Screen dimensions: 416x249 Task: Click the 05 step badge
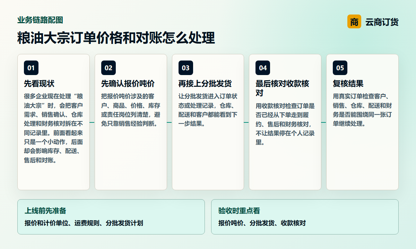340,68
